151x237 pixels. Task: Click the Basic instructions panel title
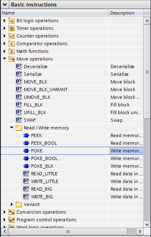34,4
